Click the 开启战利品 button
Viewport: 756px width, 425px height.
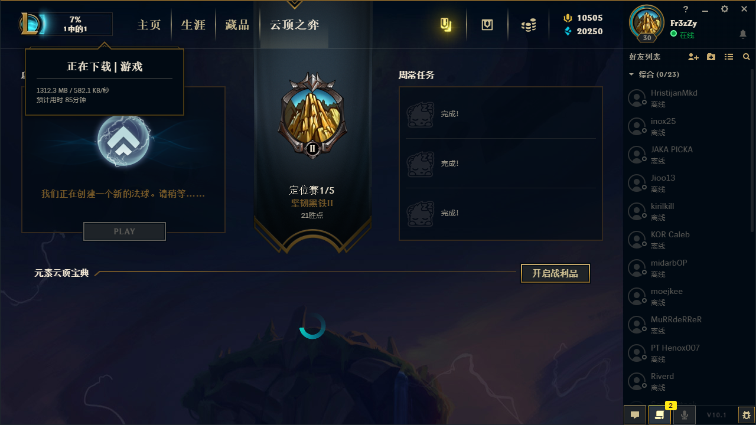point(555,273)
